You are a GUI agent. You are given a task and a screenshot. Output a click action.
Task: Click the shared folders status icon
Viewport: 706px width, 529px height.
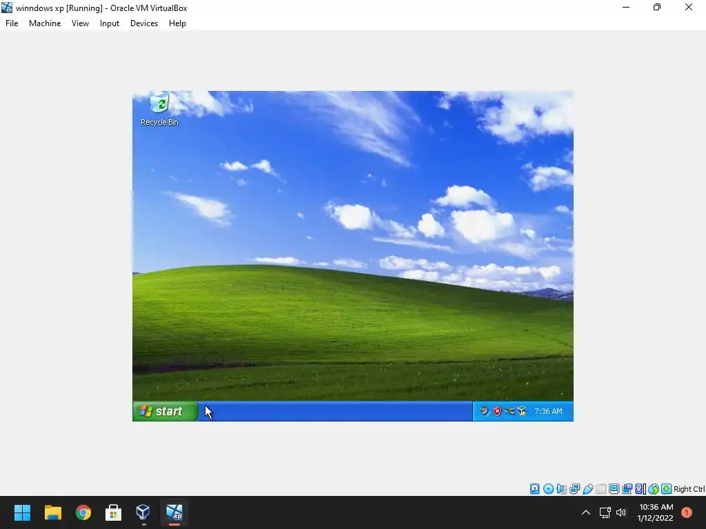(x=601, y=489)
